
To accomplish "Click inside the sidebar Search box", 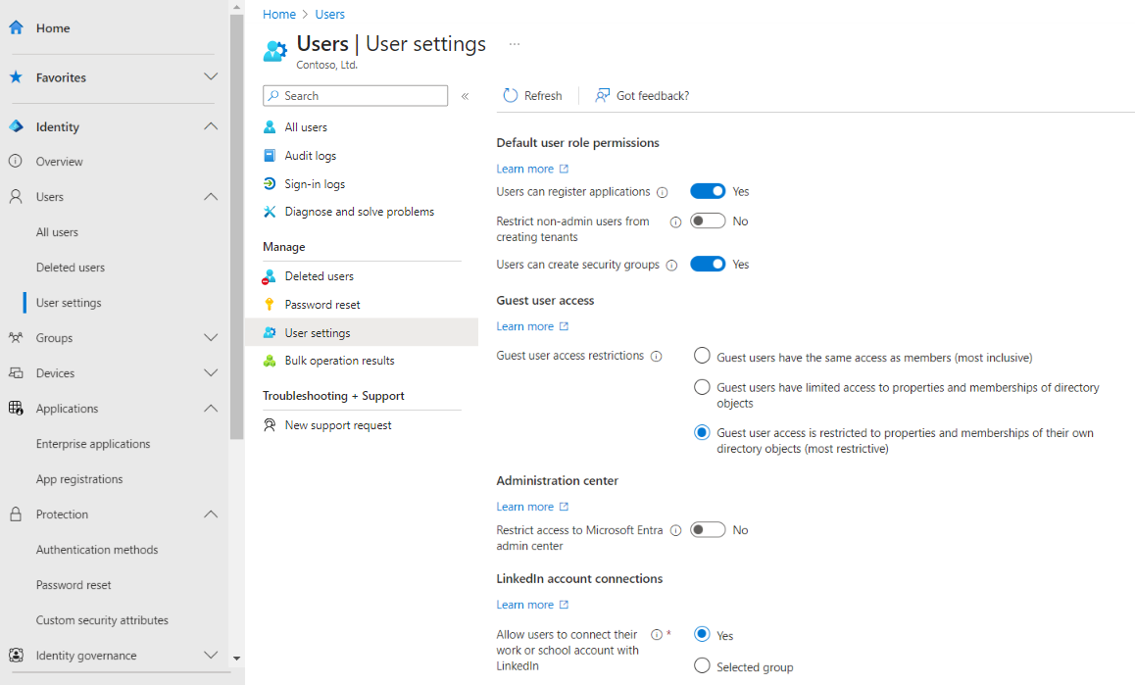I will click(355, 95).
